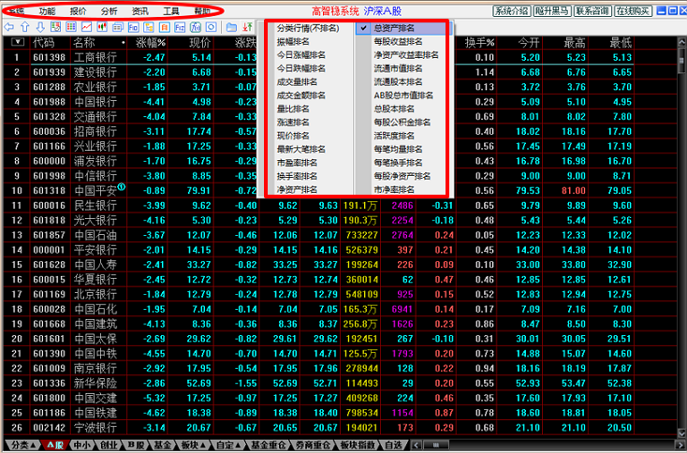Screen dimensions: 687x453
Task: Click the 在线购买 button
Action: [633, 10]
